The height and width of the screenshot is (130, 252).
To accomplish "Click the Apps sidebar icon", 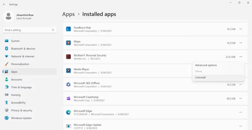I will click(x=6, y=72).
